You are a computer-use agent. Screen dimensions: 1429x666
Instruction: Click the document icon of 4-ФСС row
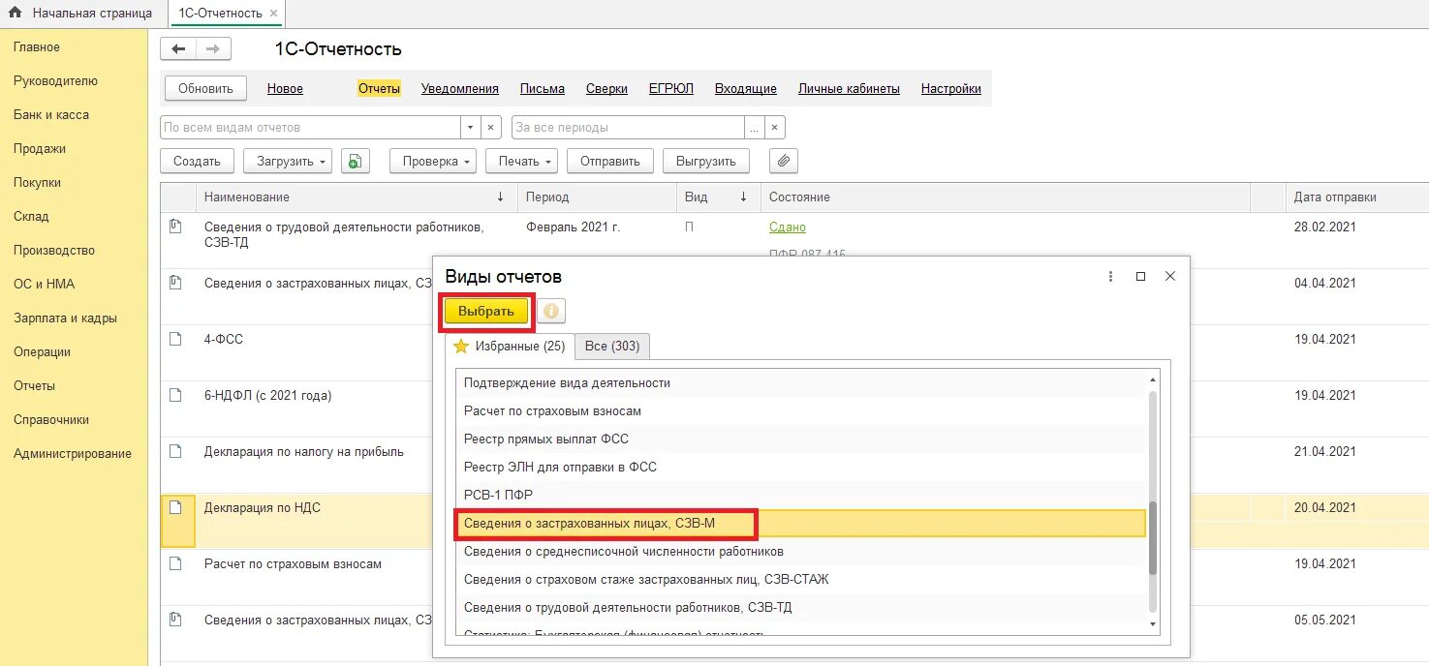[175, 340]
